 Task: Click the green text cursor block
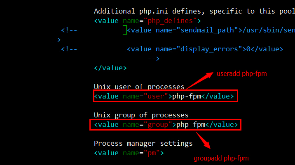[124, 30]
